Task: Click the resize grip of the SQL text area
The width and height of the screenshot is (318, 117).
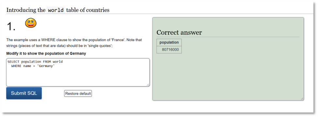Action: coord(148,85)
